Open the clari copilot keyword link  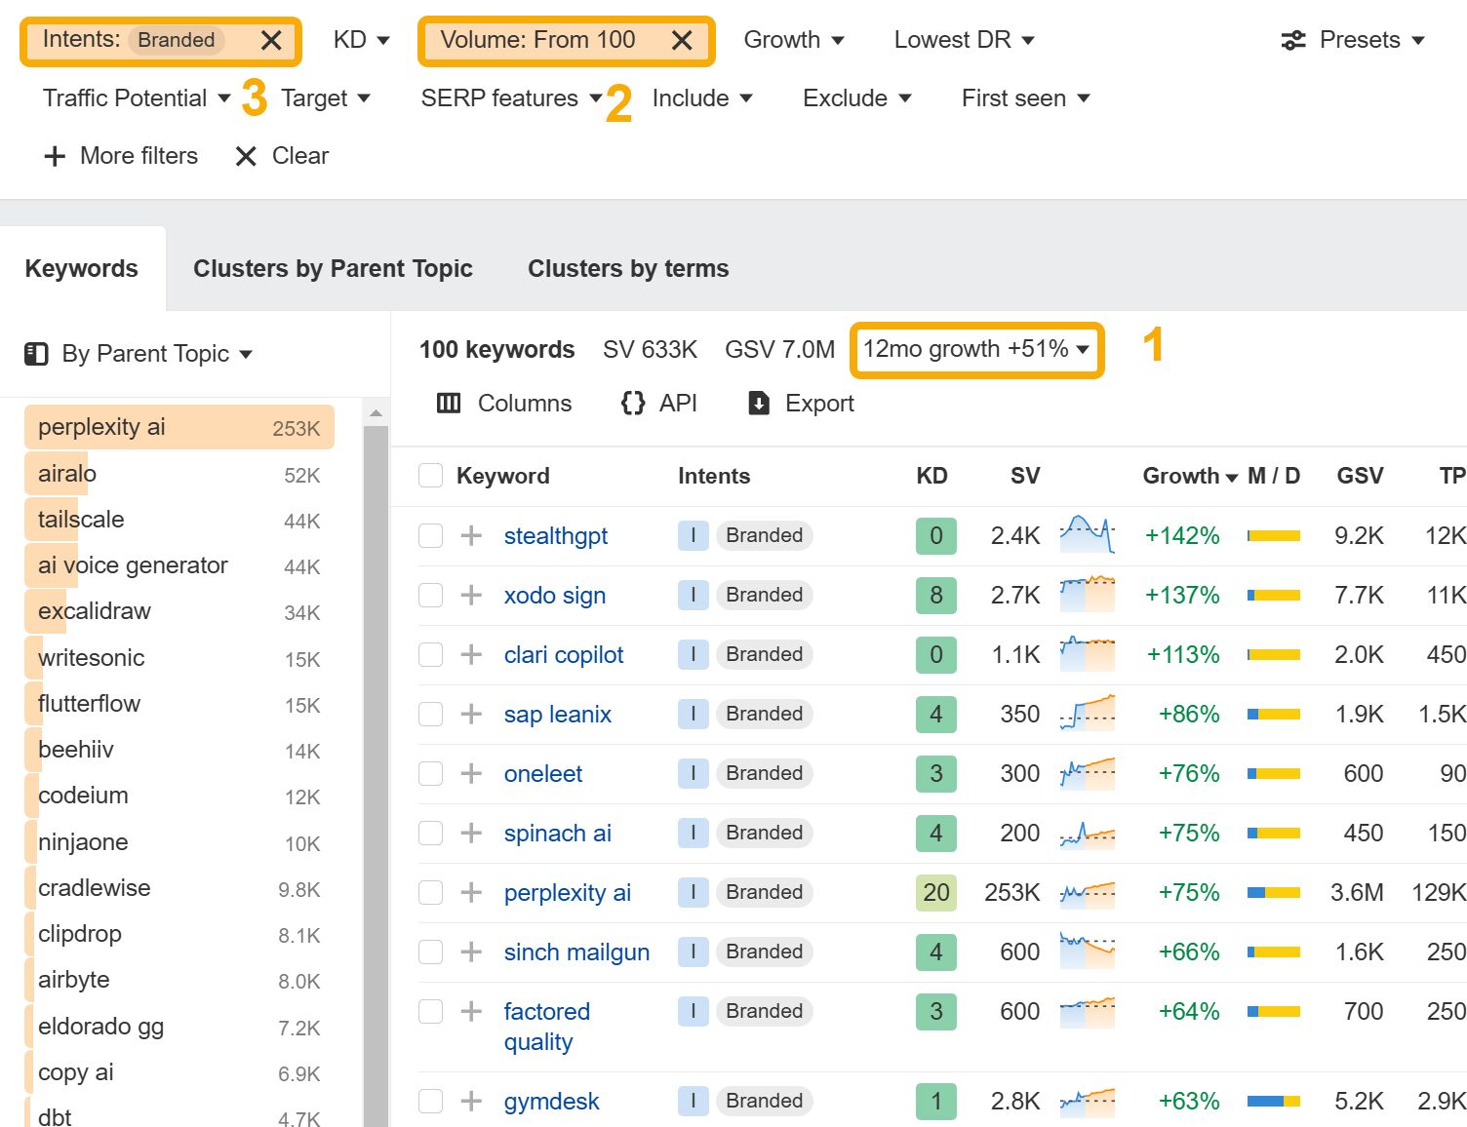pos(563,655)
